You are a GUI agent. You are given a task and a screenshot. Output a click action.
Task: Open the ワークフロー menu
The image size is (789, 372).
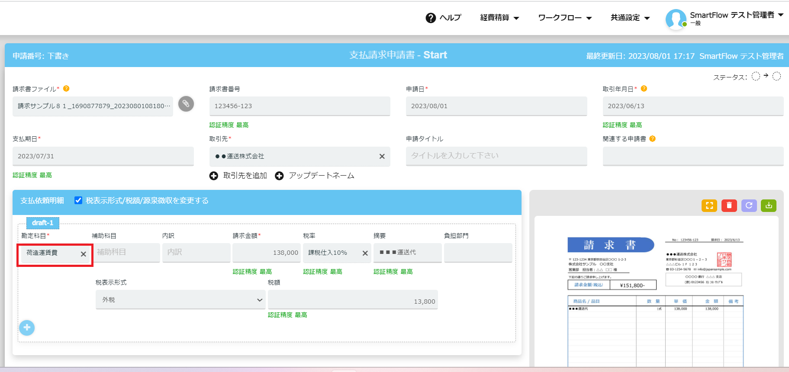[x=565, y=18]
